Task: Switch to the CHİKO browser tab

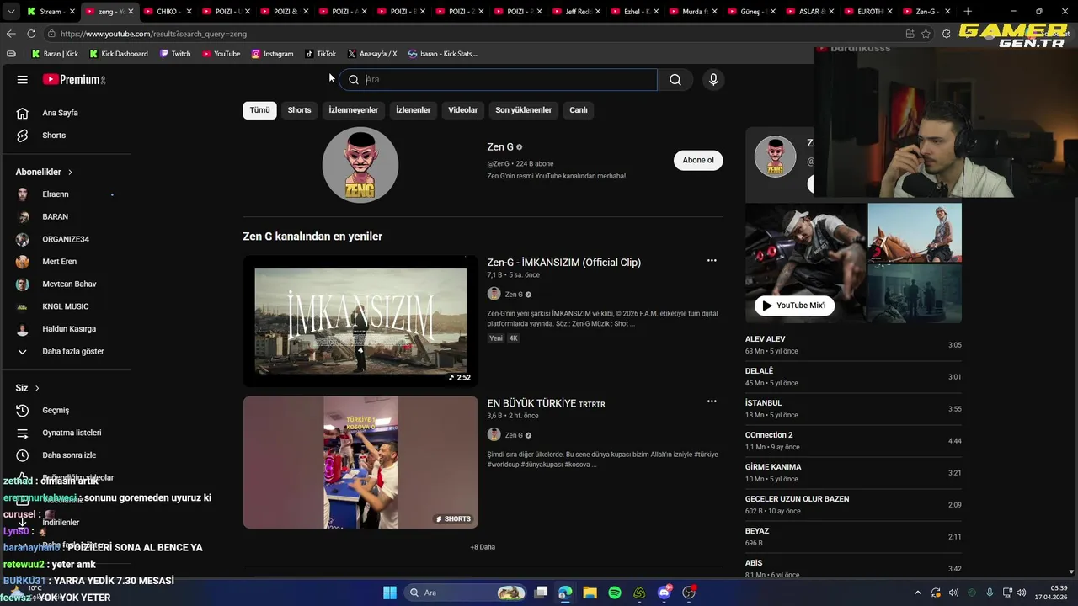Action: point(168,12)
